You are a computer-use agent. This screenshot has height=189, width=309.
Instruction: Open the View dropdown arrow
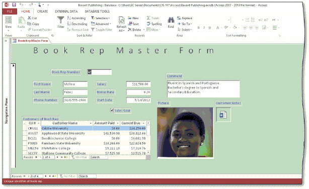click(x=8, y=31)
